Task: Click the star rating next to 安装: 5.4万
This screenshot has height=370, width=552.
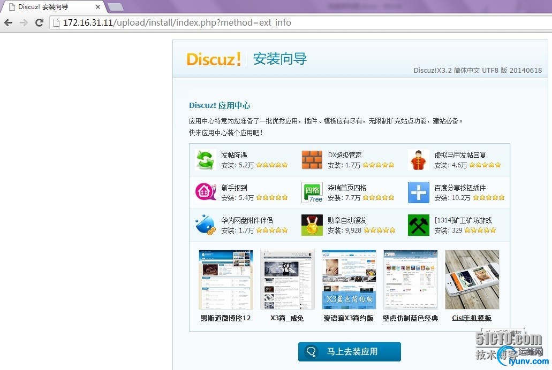Action: pyautogui.click(x=272, y=197)
